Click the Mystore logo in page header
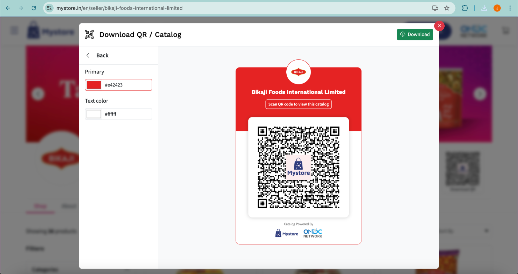This screenshot has width=518, height=274. pos(51,31)
